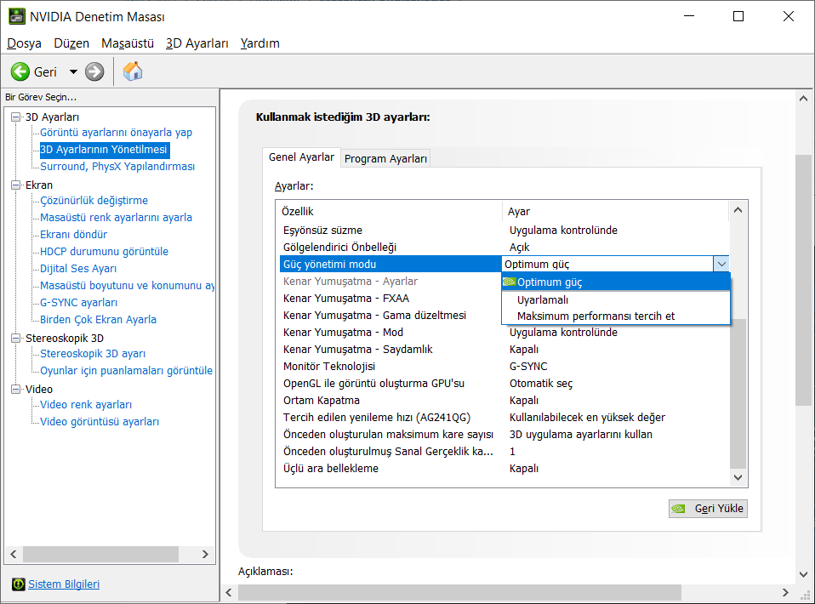815x604 pixels.
Task: Select Maksimum performansı tercih et option
Action: click(x=596, y=316)
